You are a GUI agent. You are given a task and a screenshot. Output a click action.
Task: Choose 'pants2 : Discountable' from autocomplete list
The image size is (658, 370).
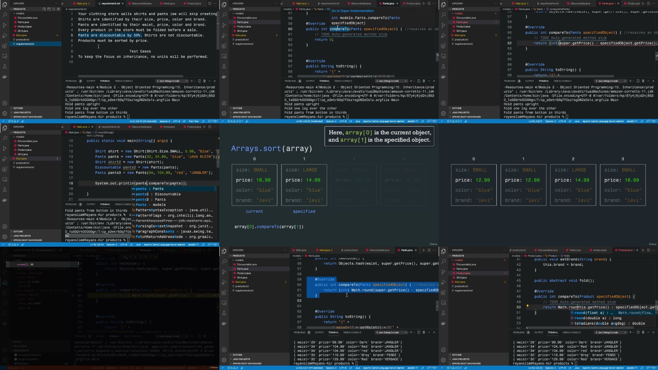click(158, 194)
